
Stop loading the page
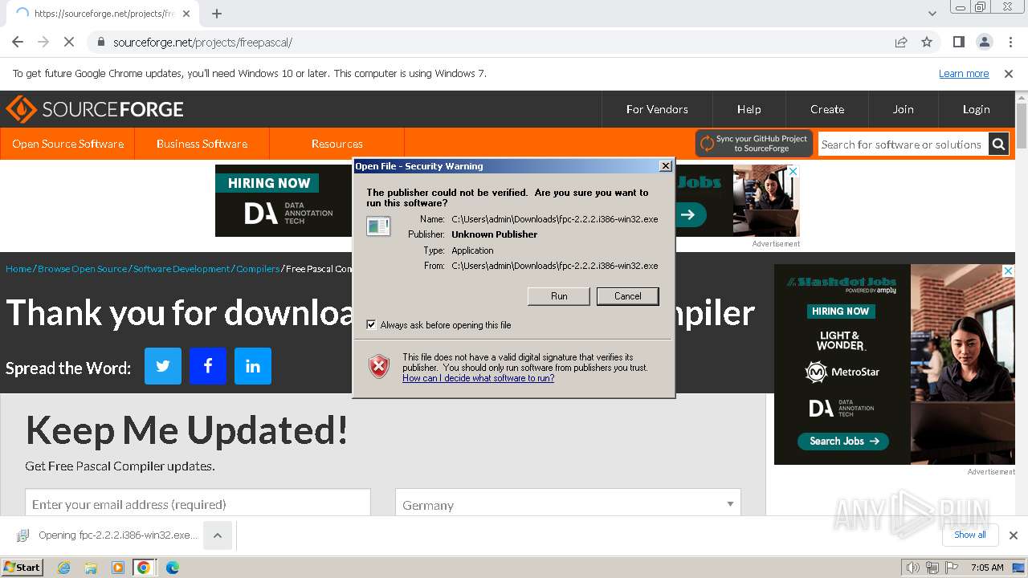click(x=69, y=42)
